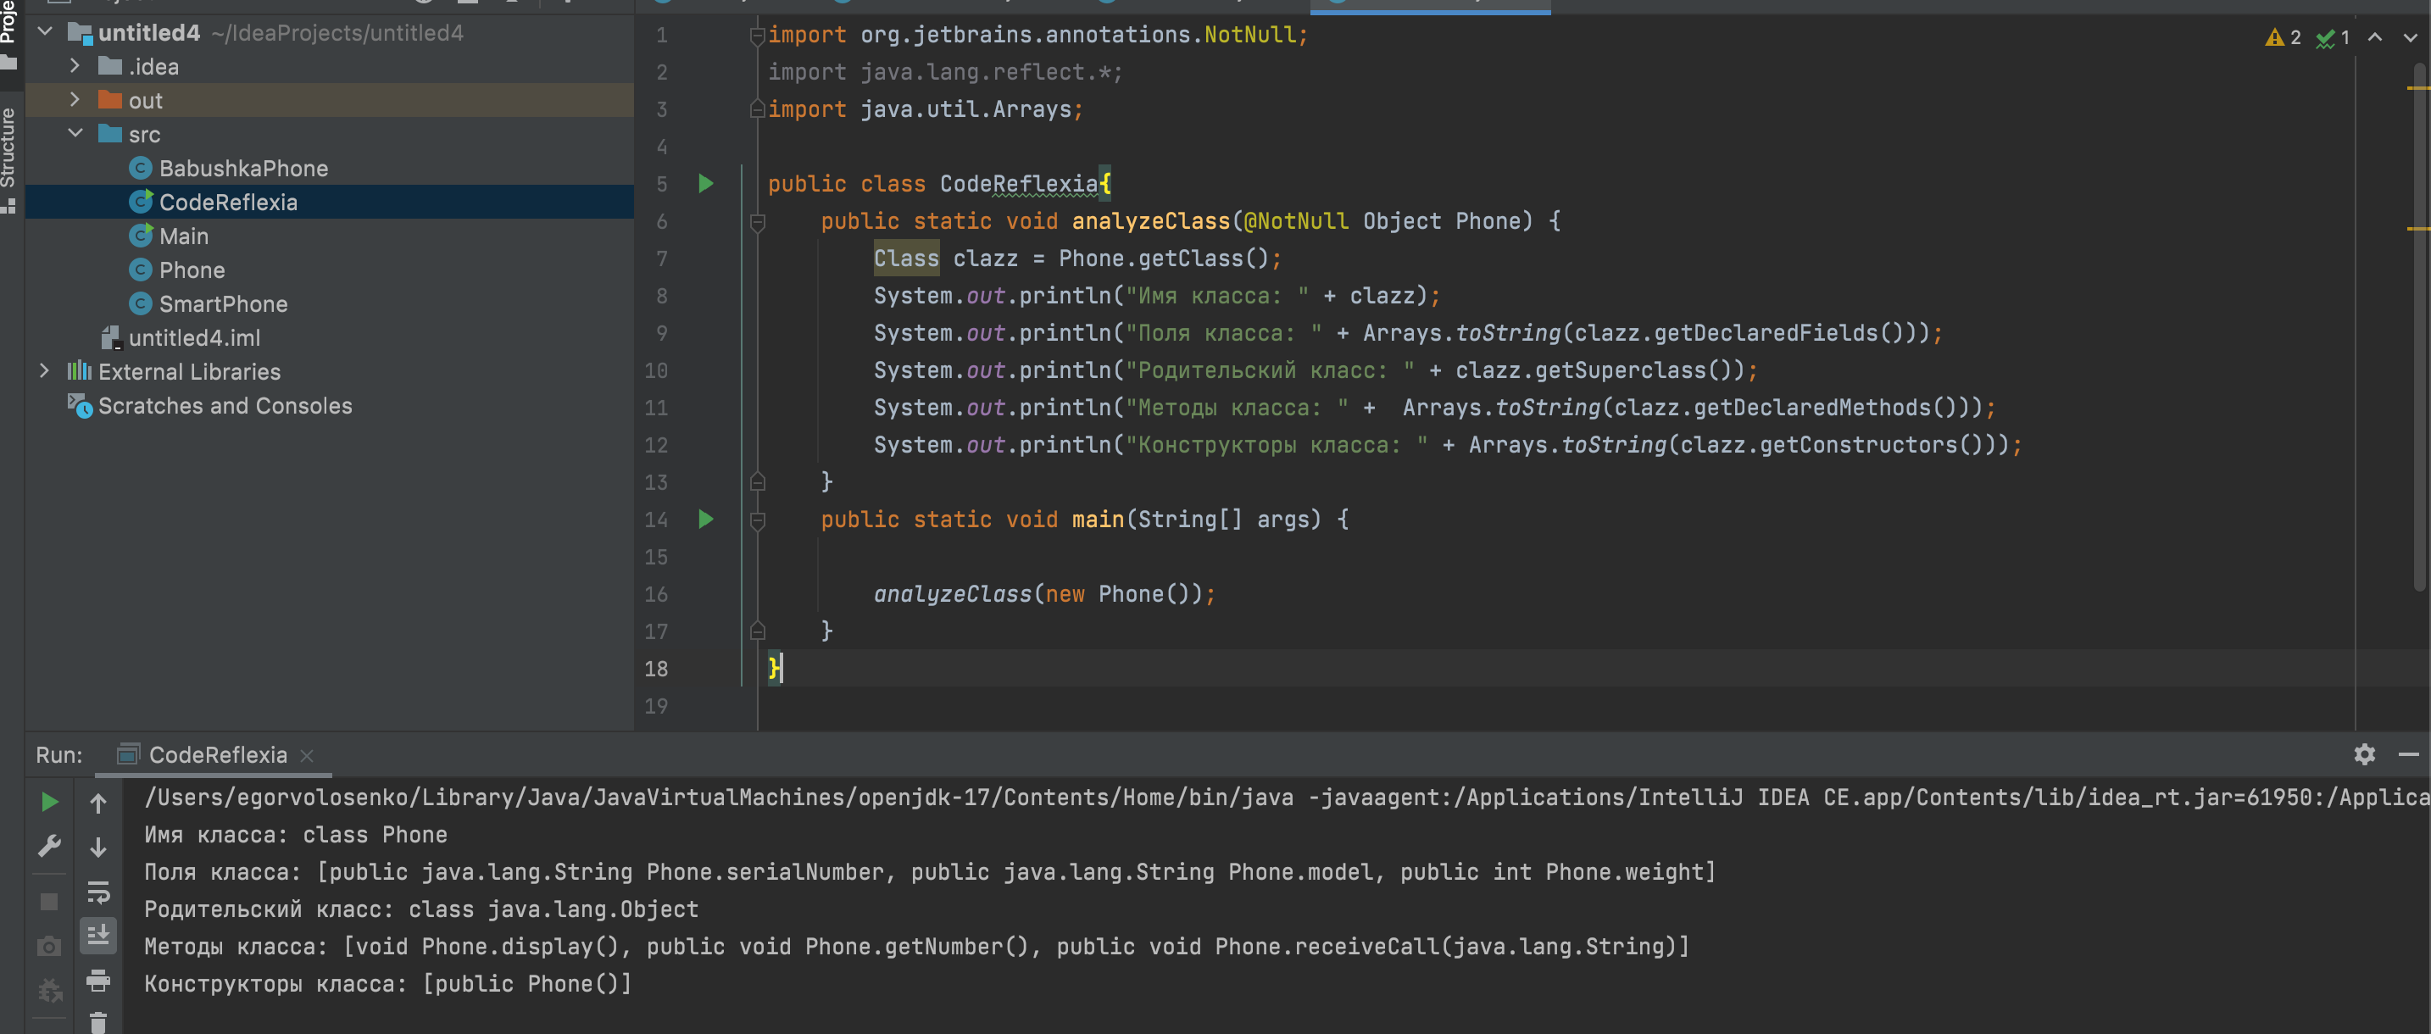Run main with green gutter arrow on line 5
The image size is (2431, 1034).
pyautogui.click(x=706, y=184)
